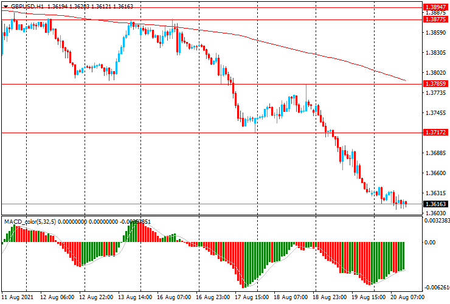450x304 pixels.
Task: Select the 13 Aug 14:00 time label
Action: [135, 297]
